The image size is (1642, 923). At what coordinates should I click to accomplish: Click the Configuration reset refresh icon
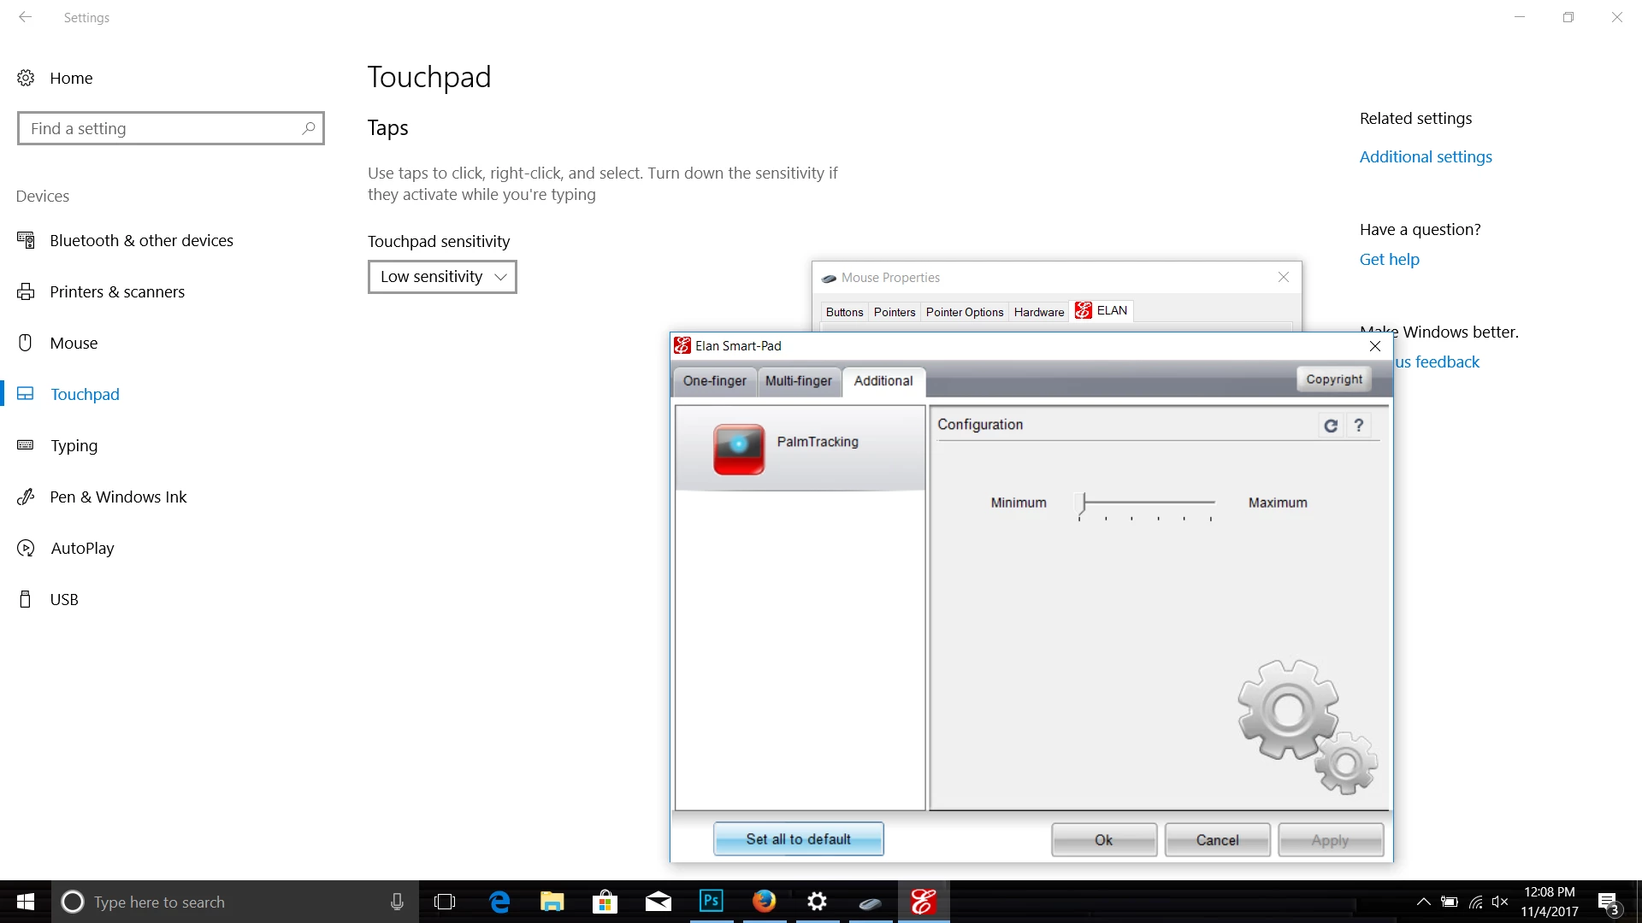[1331, 426]
